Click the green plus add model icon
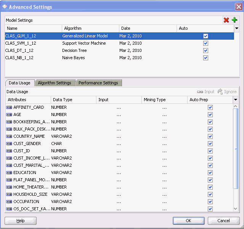 click(234, 20)
